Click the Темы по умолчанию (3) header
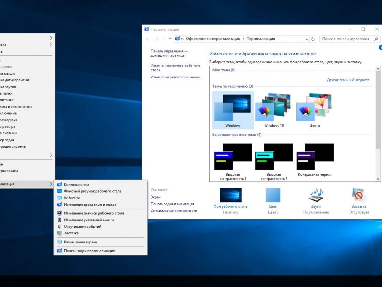Image resolution: width=382 pixels, height=287 pixels. pyautogui.click(x=233, y=86)
